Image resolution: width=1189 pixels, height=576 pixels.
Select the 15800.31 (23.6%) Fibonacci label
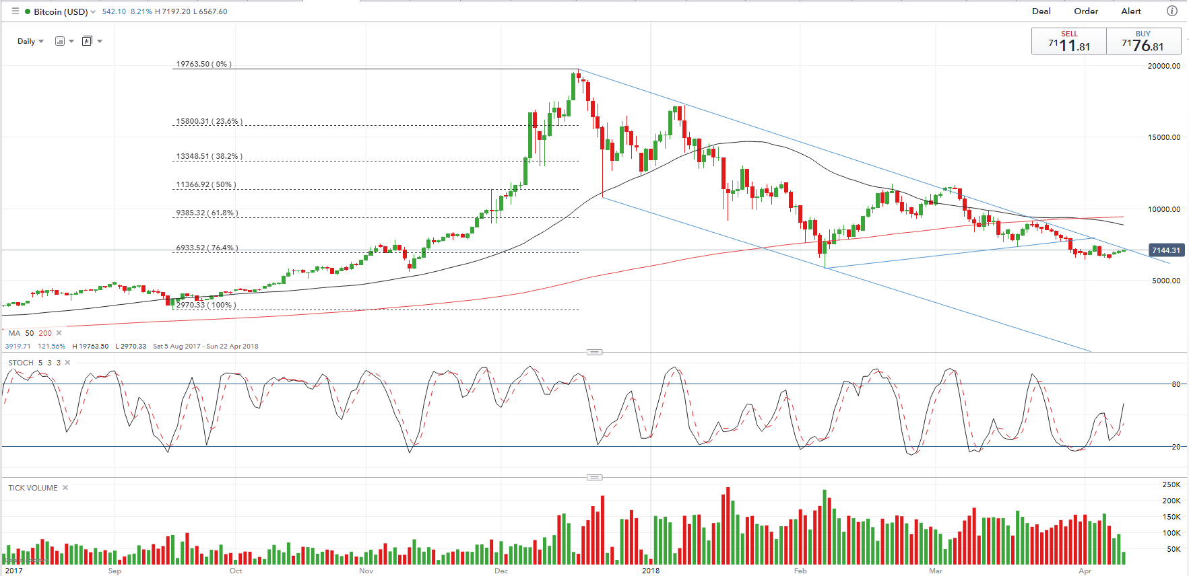(x=210, y=121)
